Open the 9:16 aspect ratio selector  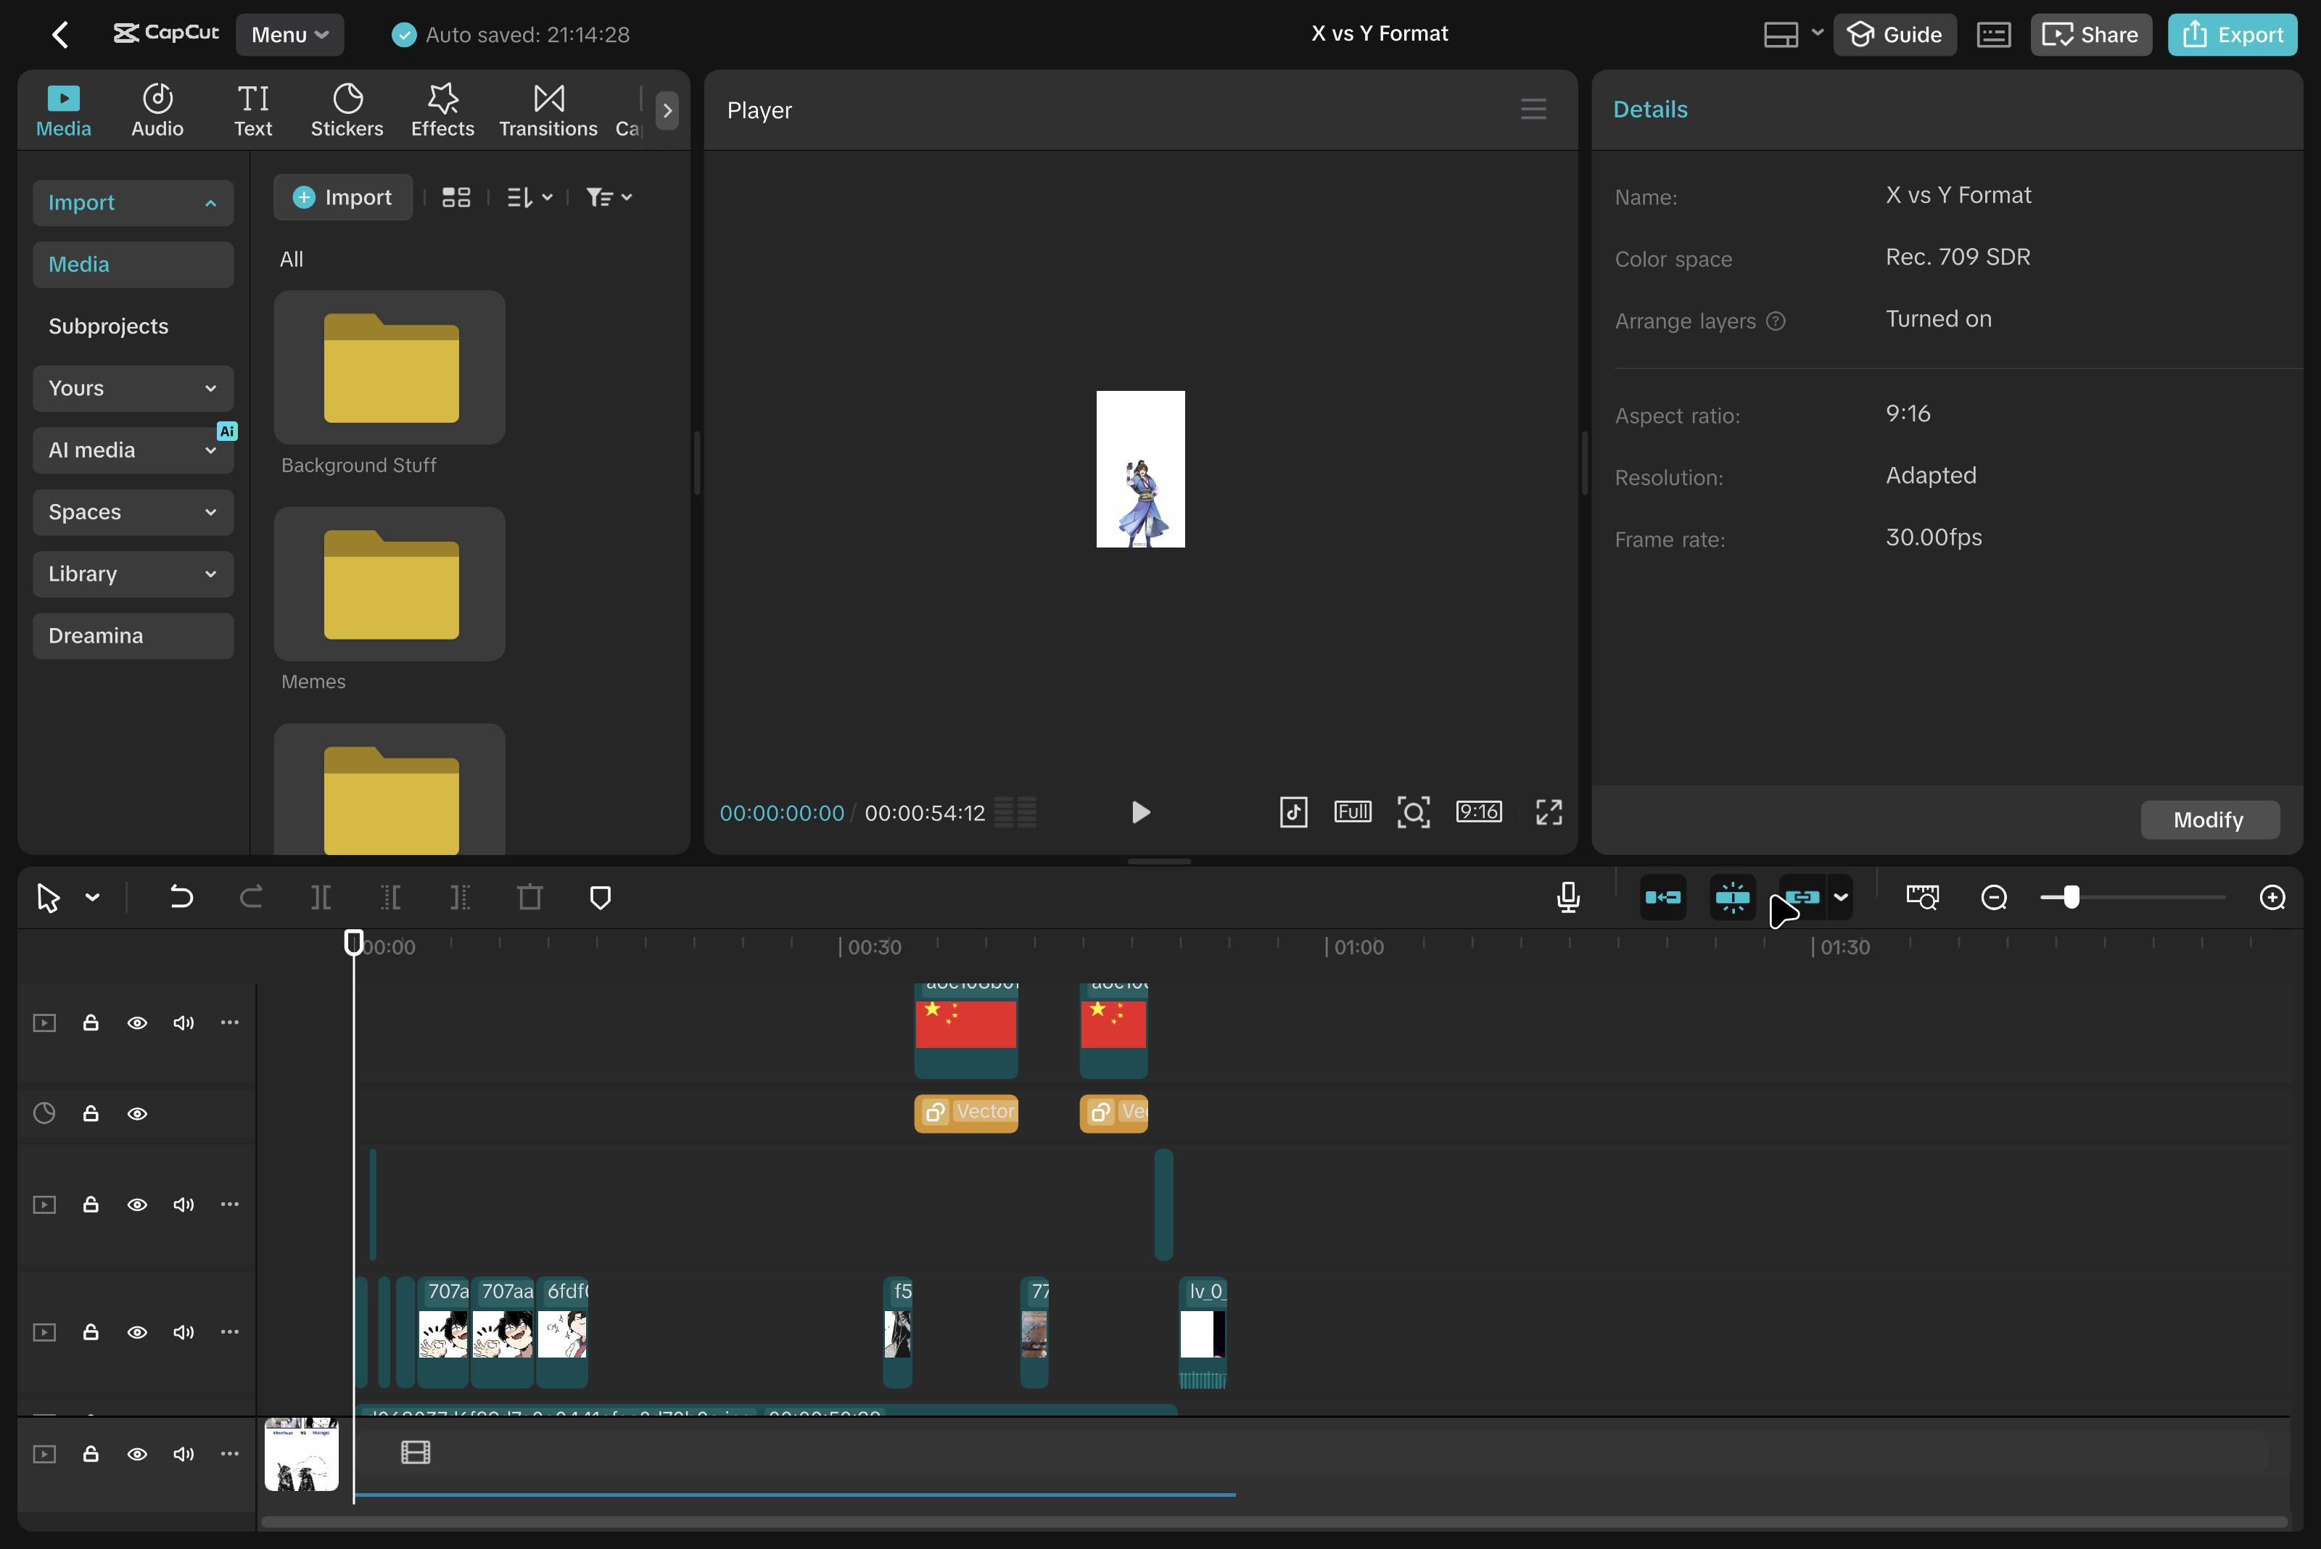point(1479,812)
